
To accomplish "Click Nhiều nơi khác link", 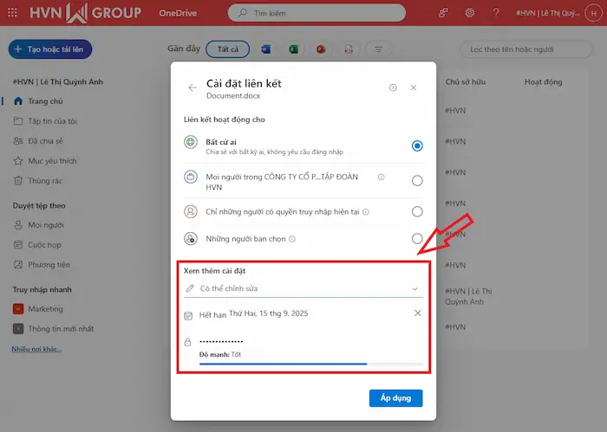I will tap(36, 349).
